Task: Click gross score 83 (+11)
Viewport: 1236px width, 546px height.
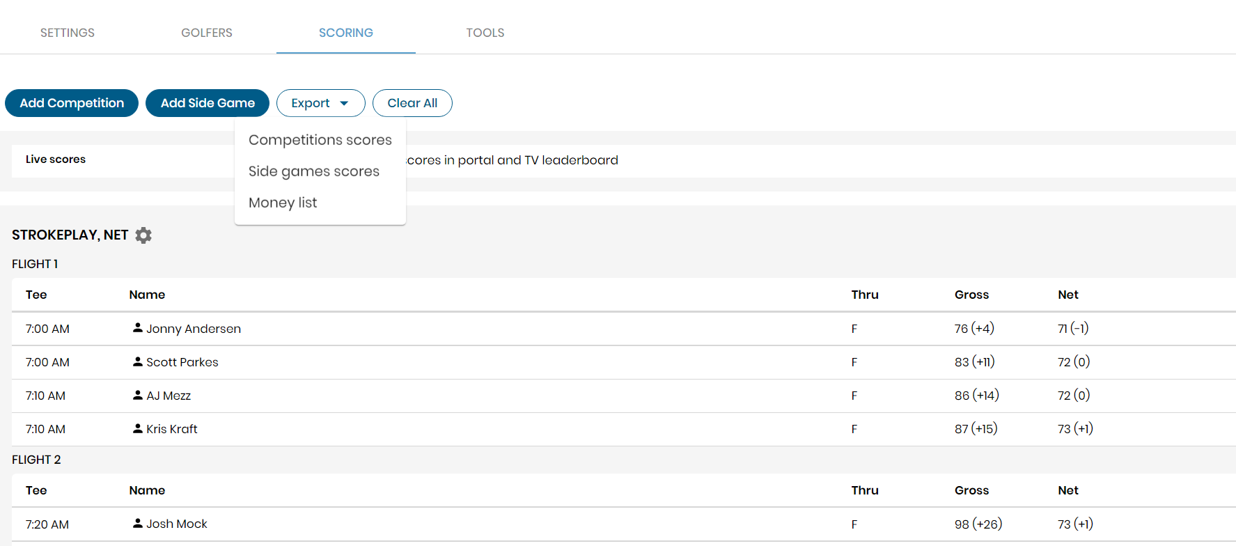Action: click(975, 361)
